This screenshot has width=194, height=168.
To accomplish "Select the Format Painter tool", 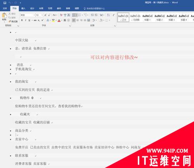I will (13, 21).
